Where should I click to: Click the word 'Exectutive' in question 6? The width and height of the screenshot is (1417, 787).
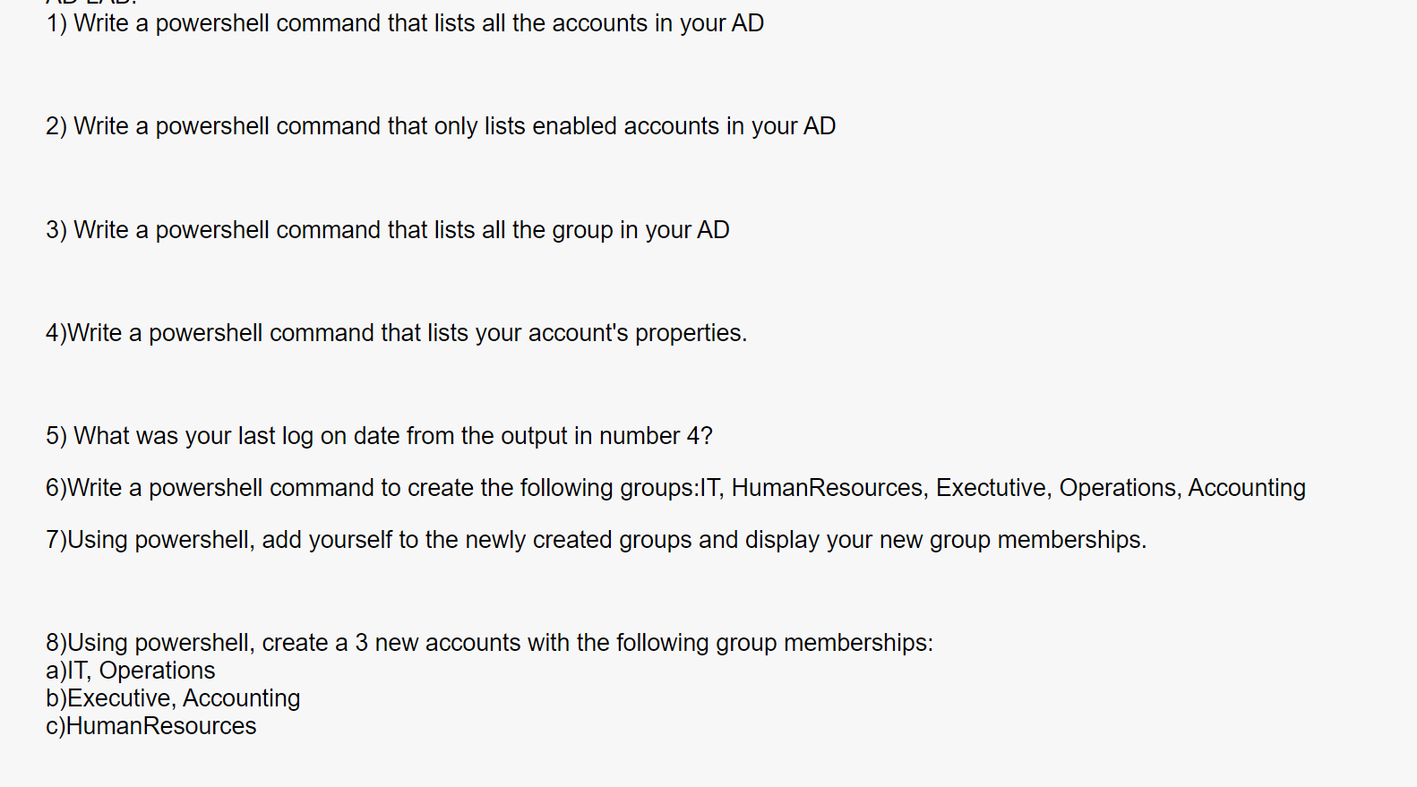pos(992,488)
